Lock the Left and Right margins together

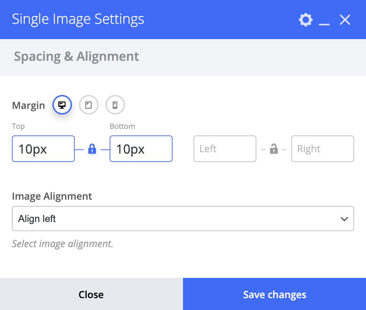point(274,149)
